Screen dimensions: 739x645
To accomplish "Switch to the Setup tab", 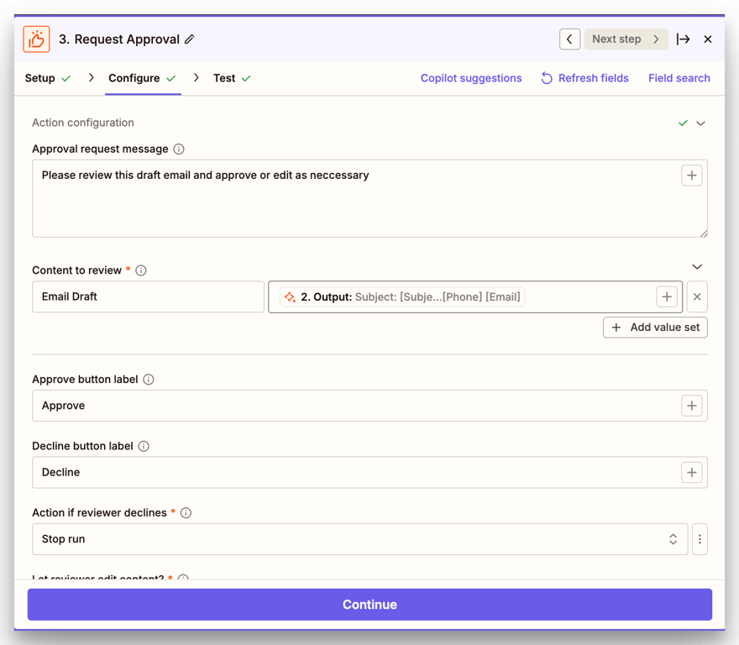I will (48, 78).
